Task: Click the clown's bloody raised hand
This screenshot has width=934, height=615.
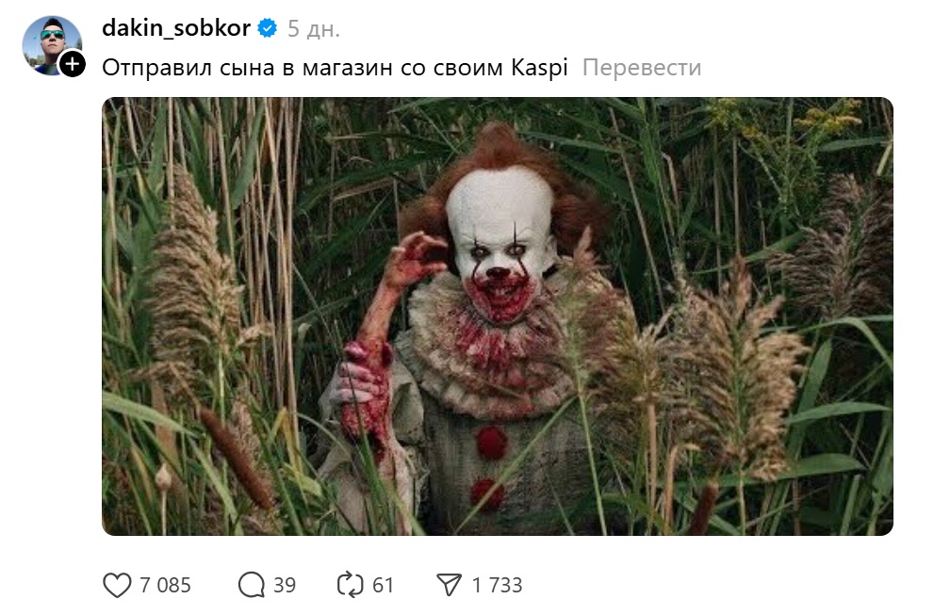Action: coord(414,260)
